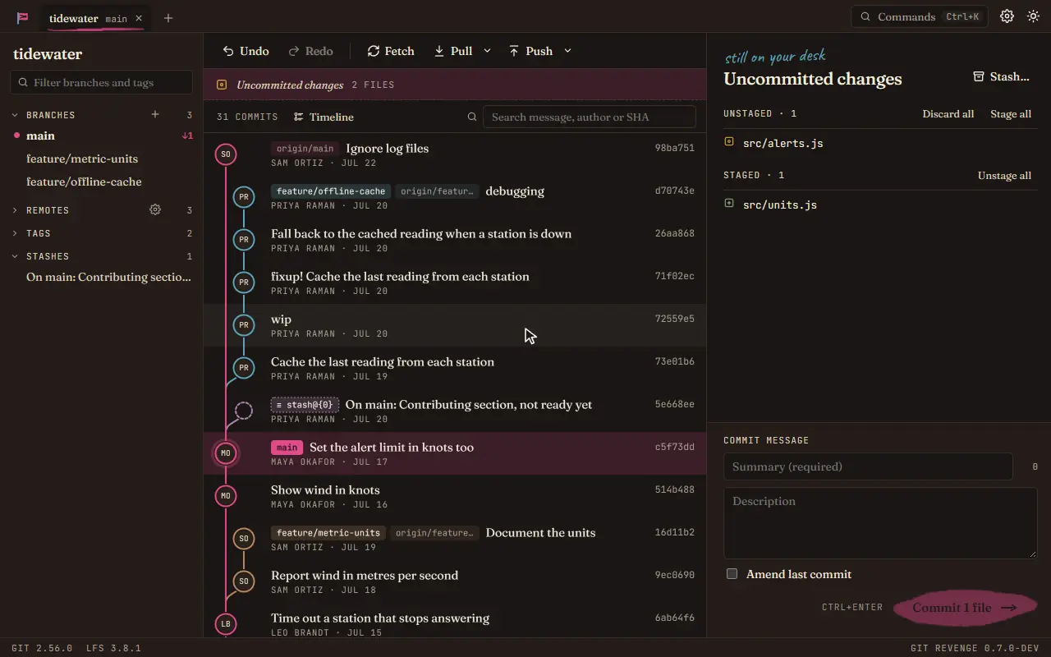Focus the Filter branches and tags field
Screen dimensions: 1051x657
tap(101, 82)
